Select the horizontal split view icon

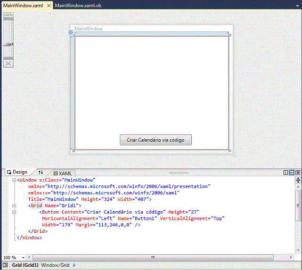(292, 173)
